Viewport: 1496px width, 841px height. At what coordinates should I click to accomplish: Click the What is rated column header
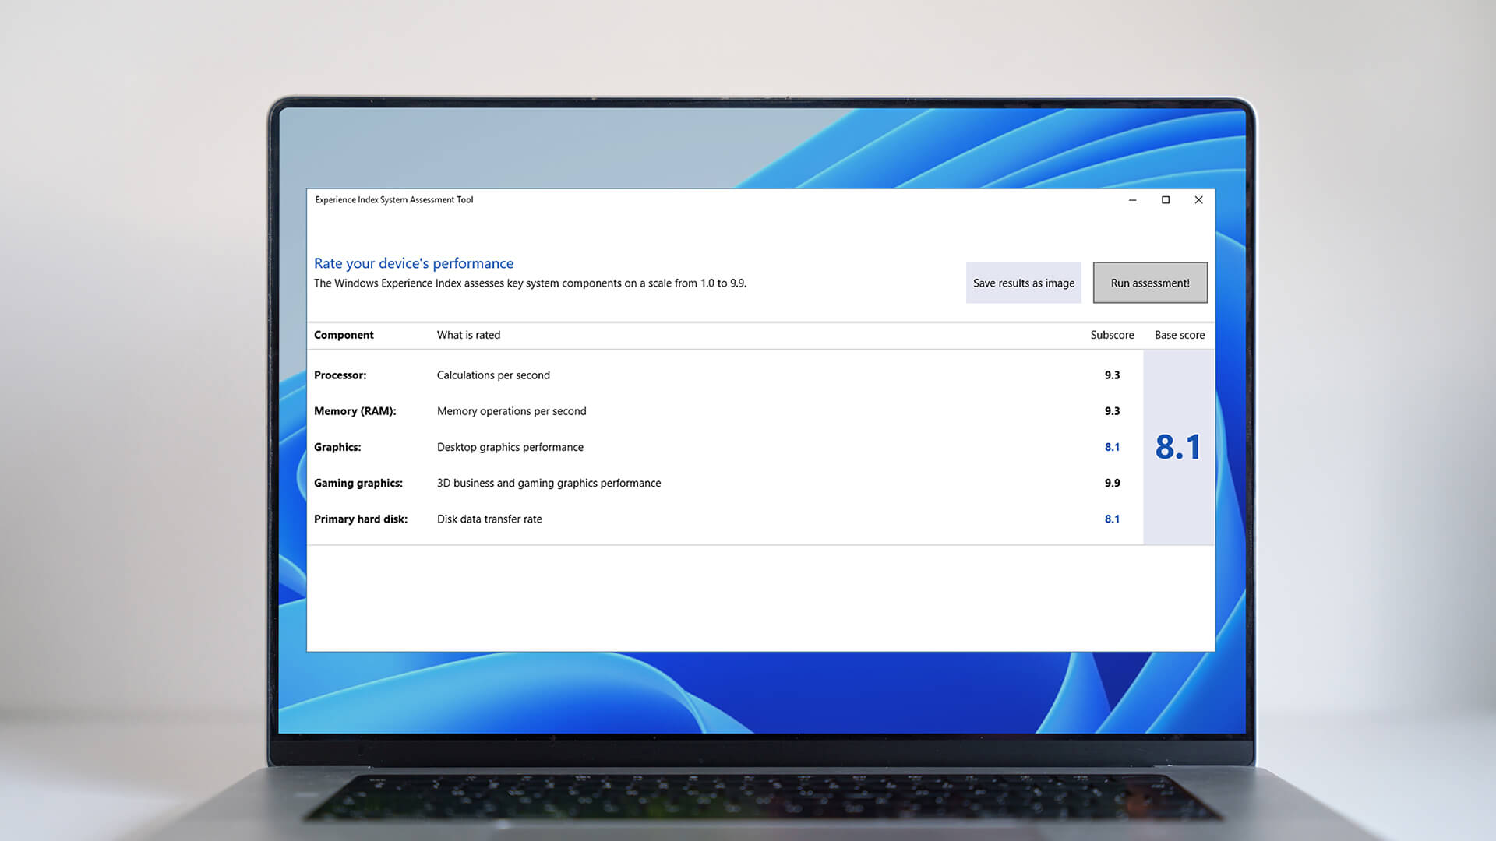pos(468,335)
